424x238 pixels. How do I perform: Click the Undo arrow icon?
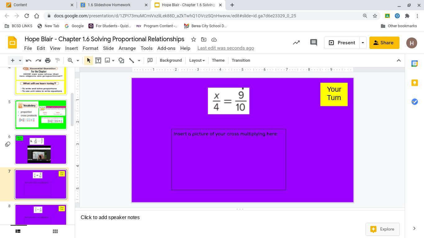[x=29, y=60]
